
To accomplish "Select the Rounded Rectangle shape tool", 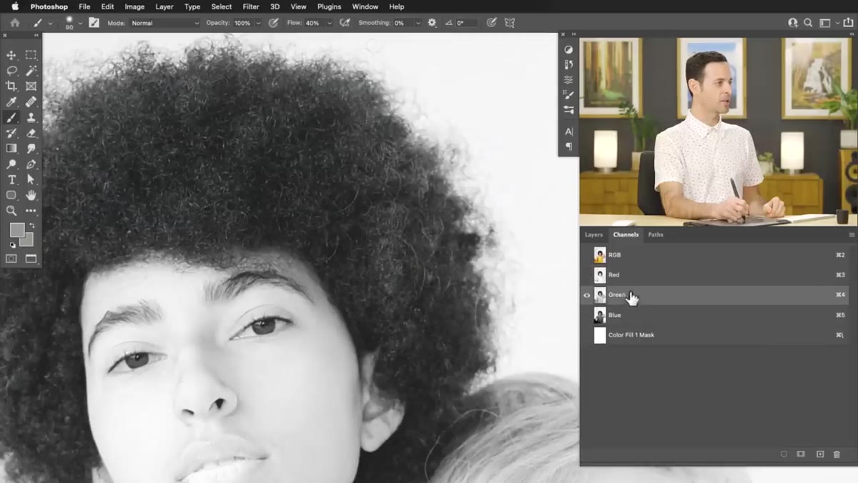I will pos(11,195).
